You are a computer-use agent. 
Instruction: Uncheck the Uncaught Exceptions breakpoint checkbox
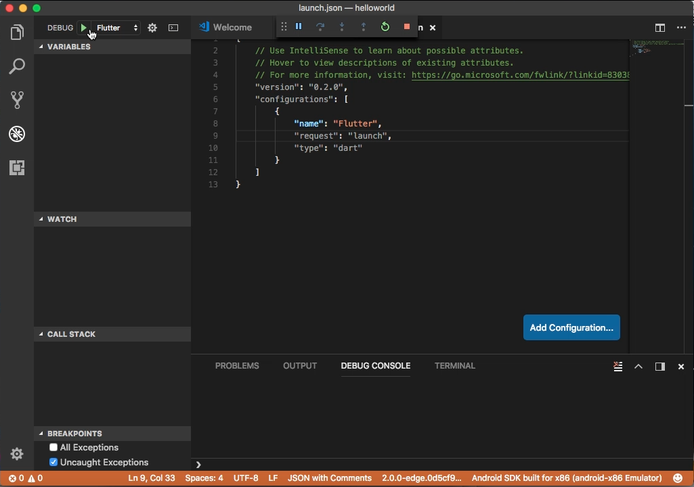point(53,462)
